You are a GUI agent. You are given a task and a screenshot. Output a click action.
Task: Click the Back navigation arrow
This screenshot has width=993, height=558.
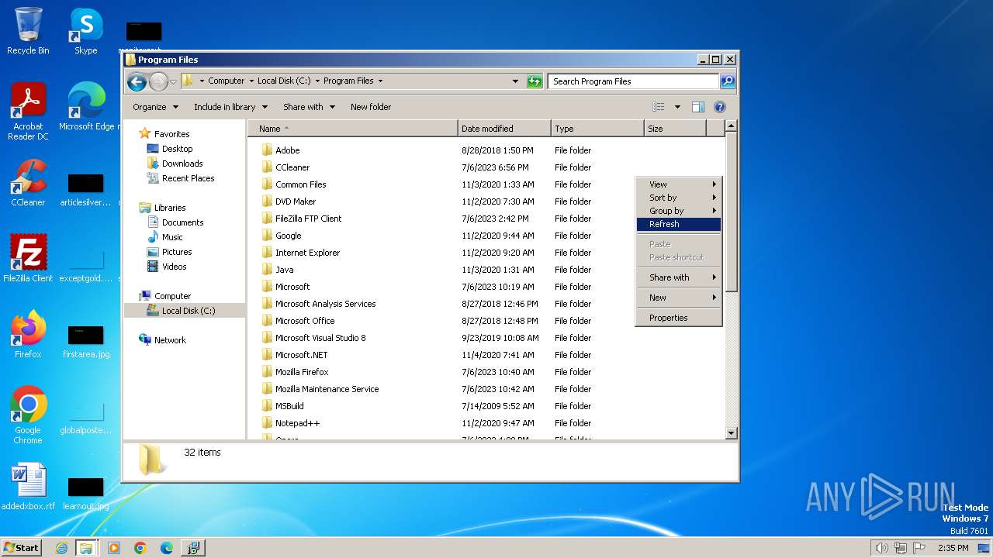pyautogui.click(x=137, y=81)
